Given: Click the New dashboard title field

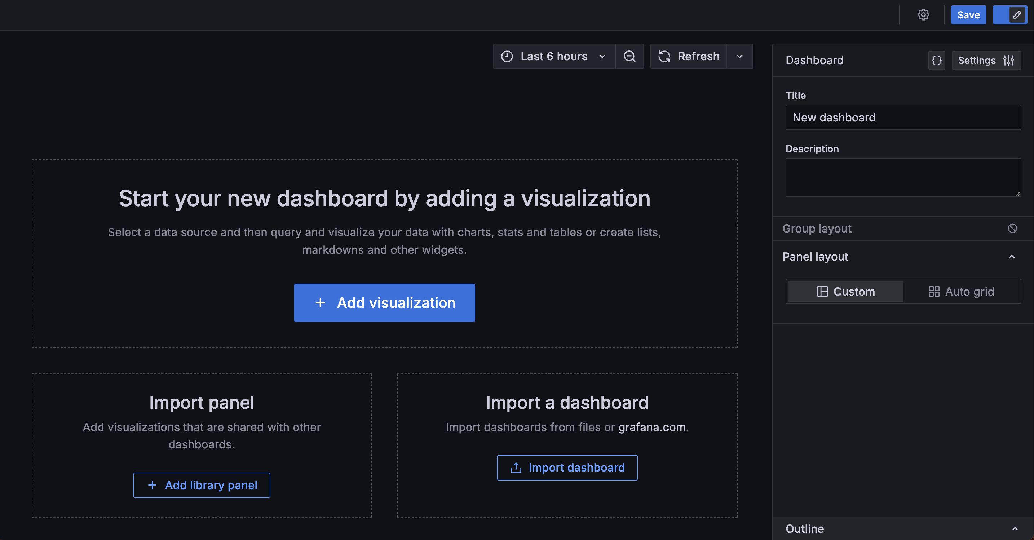Looking at the screenshot, I should click(903, 117).
